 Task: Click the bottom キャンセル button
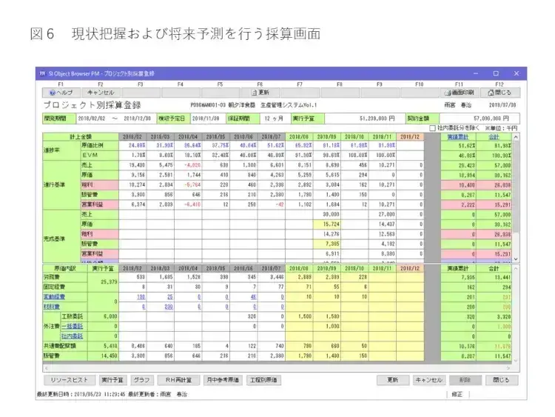tap(429, 380)
